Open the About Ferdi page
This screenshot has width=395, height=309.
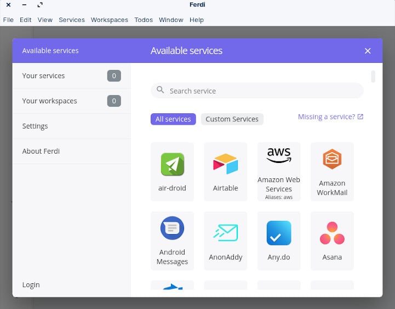pyautogui.click(x=72, y=151)
